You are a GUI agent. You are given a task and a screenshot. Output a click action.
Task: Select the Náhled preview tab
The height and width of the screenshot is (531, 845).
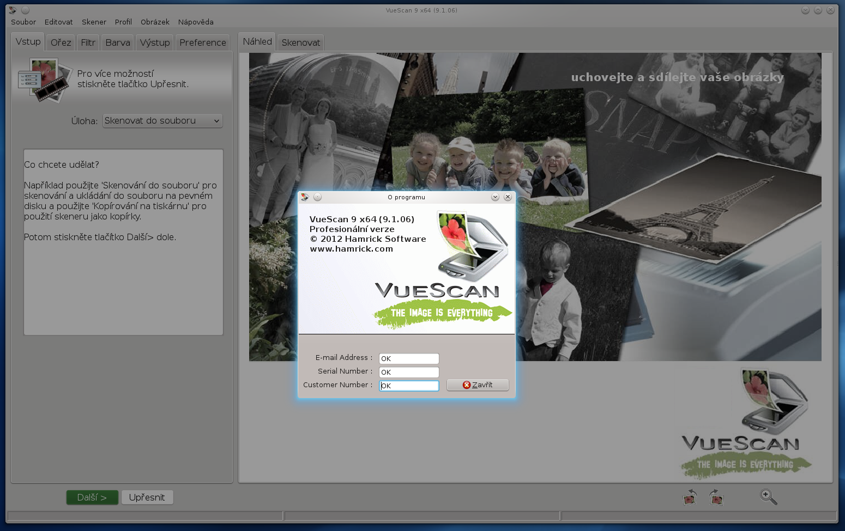pyautogui.click(x=257, y=41)
